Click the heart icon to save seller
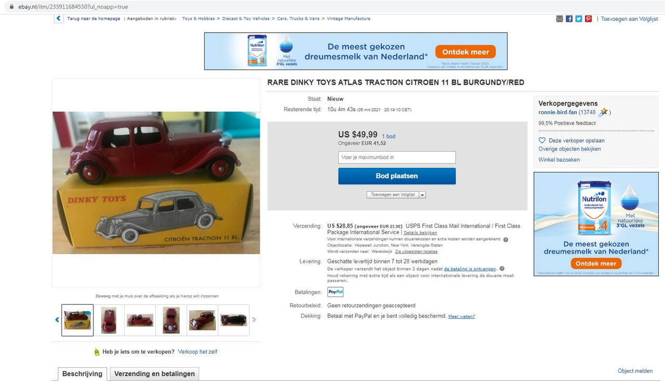665x389 pixels. (x=542, y=141)
